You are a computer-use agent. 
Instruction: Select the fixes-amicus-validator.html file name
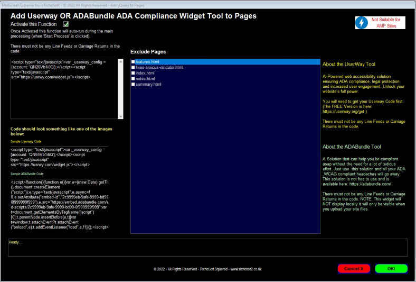pos(159,68)
